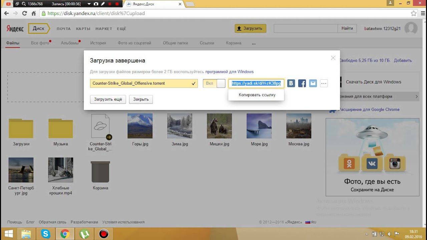Switch to История tab
Viewport: 427px width, 240px height.
click(x=98, y=43)
